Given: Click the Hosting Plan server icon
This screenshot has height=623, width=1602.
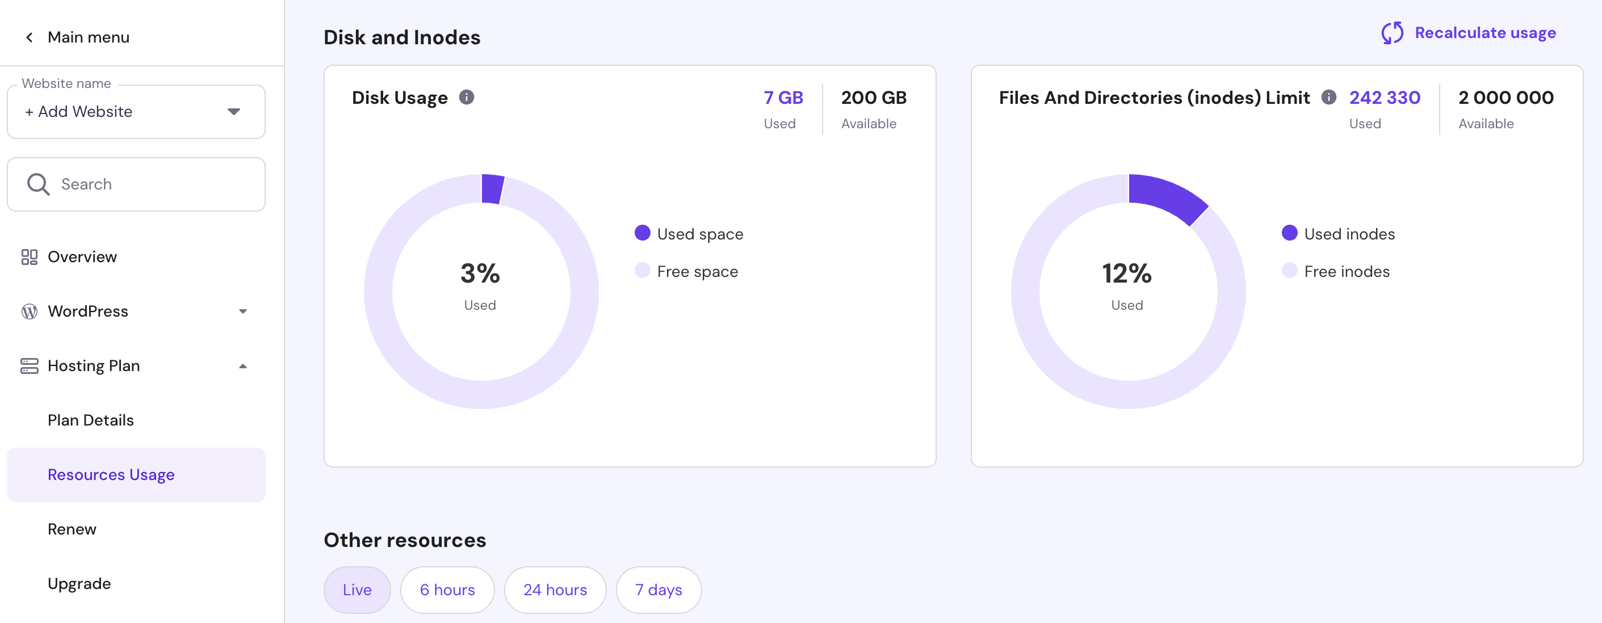Looking at the screenshot, I should coord(29,365).
